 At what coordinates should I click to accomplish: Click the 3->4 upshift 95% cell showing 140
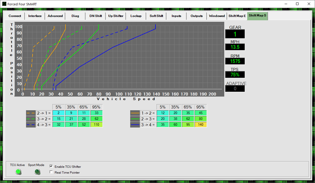pos(200,125)
